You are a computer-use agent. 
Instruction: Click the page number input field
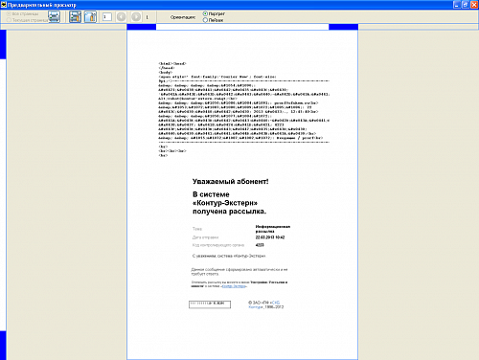pos(107,17)
